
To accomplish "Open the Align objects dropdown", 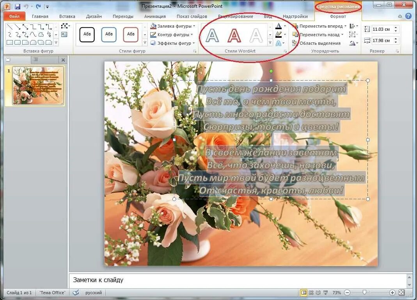I will tap(354, 26).
